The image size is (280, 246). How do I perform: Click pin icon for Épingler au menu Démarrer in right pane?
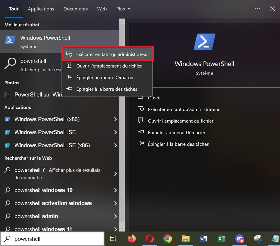[141, 132]
